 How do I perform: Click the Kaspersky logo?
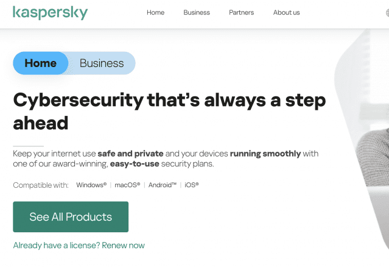pyautogui.click(x=50, y=13)
